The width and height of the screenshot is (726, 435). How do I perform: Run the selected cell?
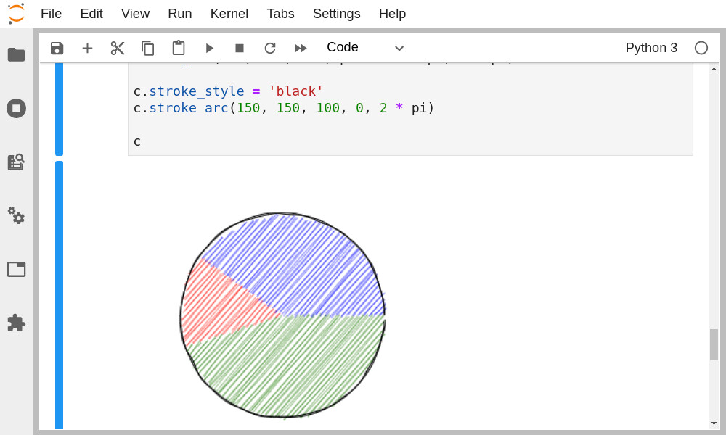click(209, 48)
